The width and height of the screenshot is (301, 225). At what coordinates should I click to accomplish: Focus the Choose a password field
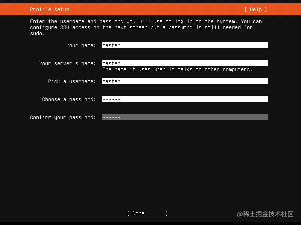coord(185,99)
